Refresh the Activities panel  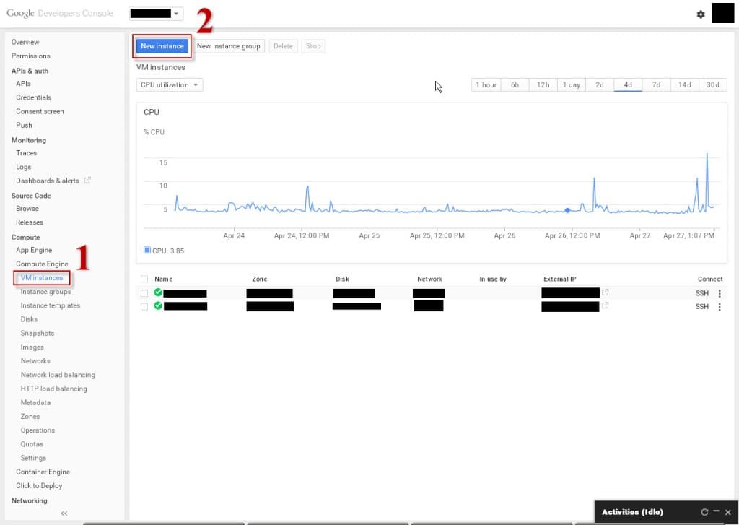pyautogui.click(x=704, y=512)
